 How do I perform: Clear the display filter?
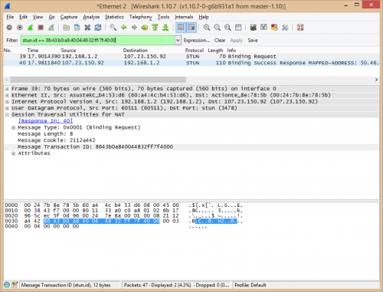(220, 41)
